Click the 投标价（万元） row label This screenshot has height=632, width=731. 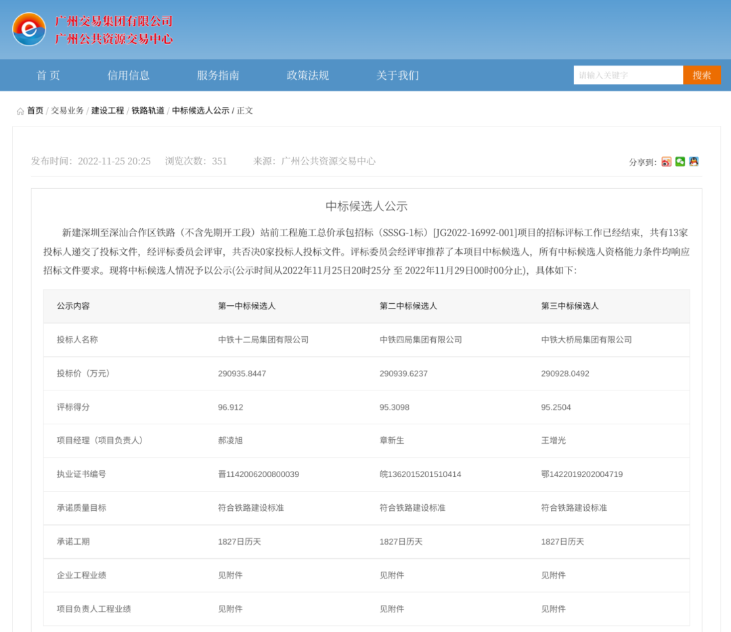(83, 374)
